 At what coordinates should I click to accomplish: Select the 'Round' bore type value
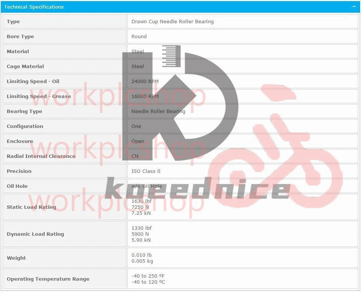pos(139,36)
